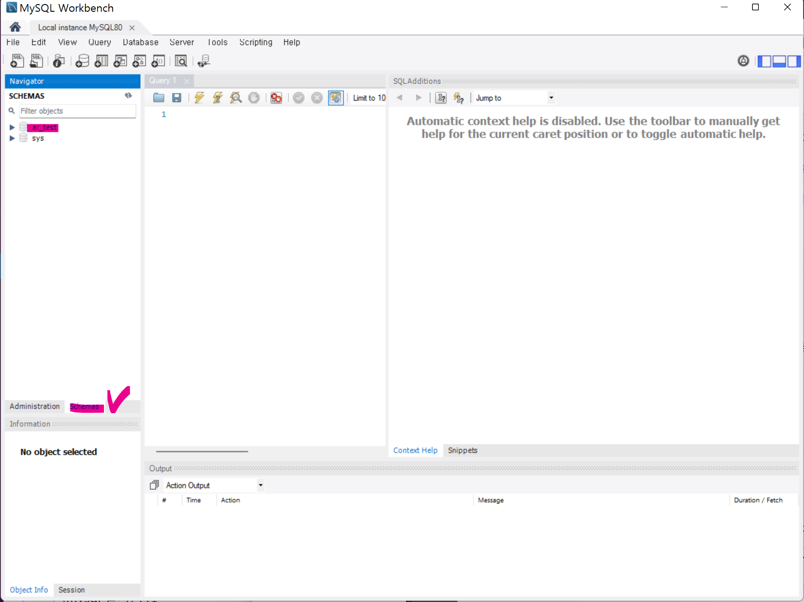
Task: Open the Server menu
Action: [182, 42]
